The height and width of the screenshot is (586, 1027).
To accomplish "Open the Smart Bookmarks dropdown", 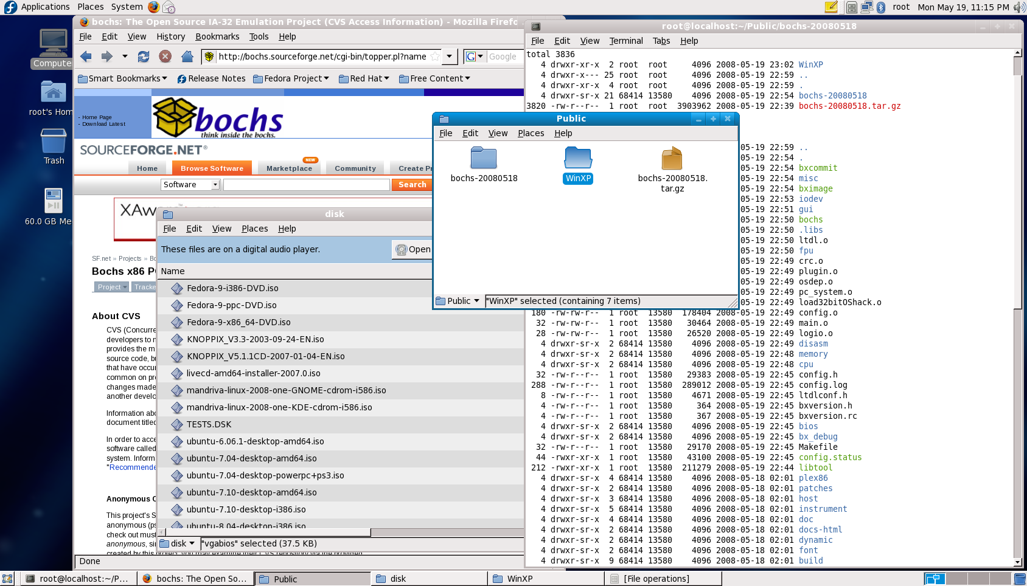I will tap(122, 78).
